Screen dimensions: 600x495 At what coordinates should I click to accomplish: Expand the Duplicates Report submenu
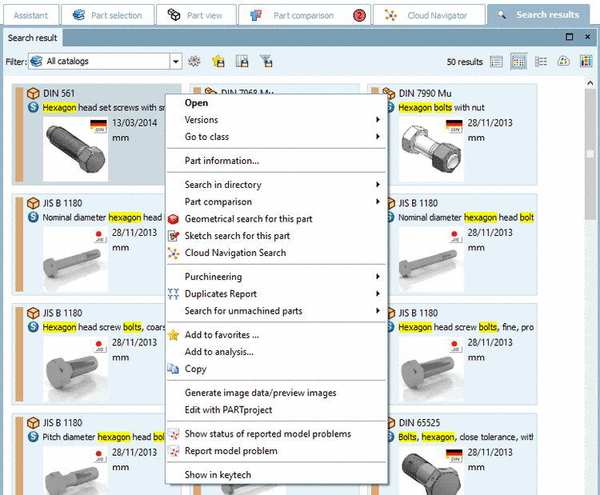(x=277, y=293)
